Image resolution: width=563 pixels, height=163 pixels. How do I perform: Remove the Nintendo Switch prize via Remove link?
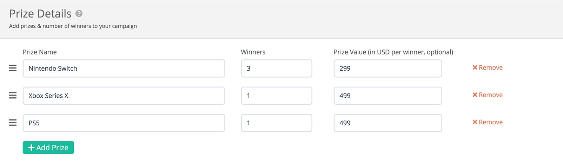pyautogui.click(x=488, y=67)
